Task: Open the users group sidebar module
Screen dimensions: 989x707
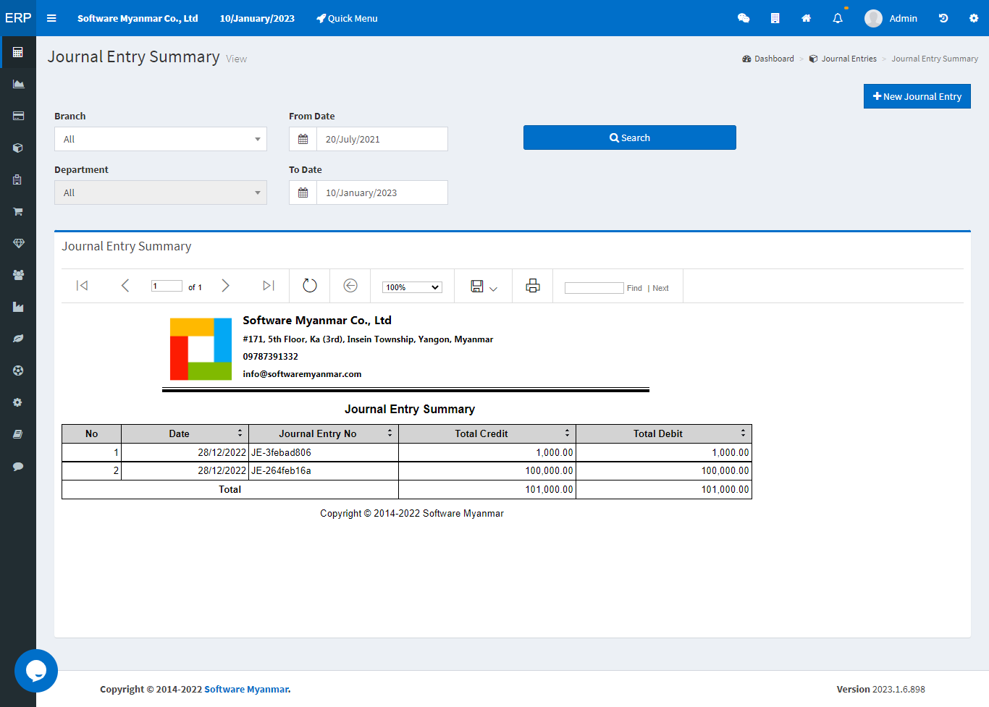Action: [x=18, y=275]
